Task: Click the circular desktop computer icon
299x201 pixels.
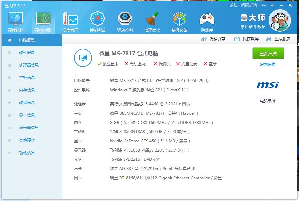Action: tap(83, 58)
